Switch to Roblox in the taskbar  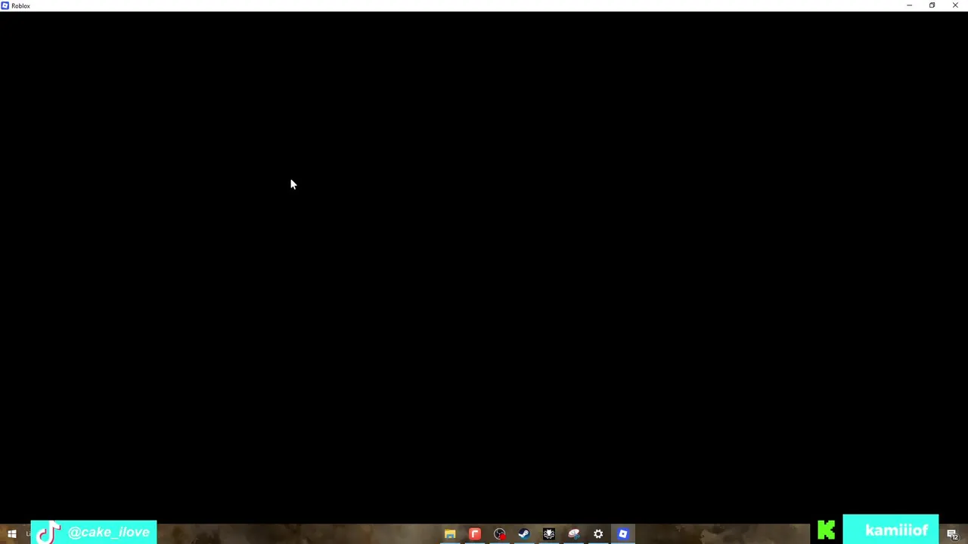[x=623, y=534]
